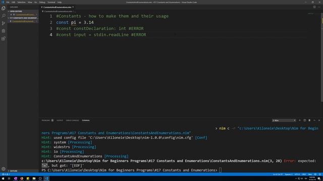Open the Go menu

pos(36,2)
